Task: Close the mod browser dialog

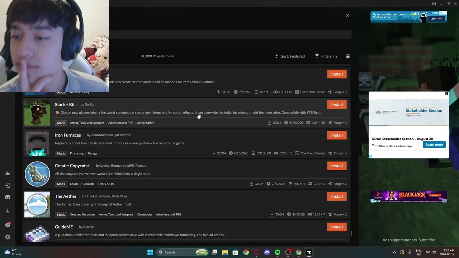Action: (347, 15)
